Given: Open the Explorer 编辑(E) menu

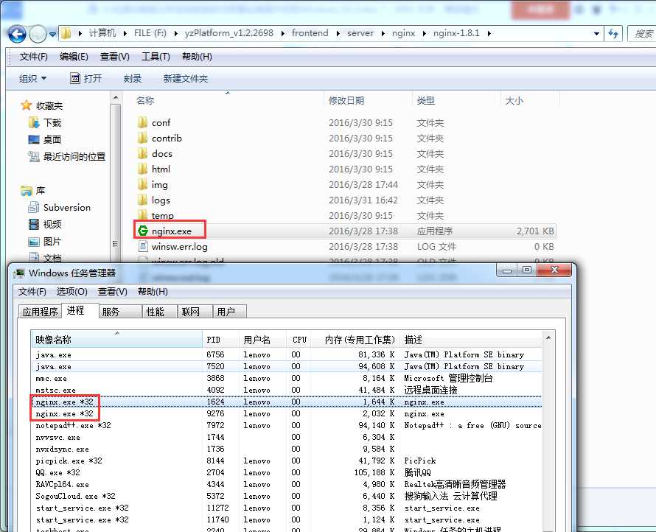Looking at the screenshot, I should (x=74, y=57).
